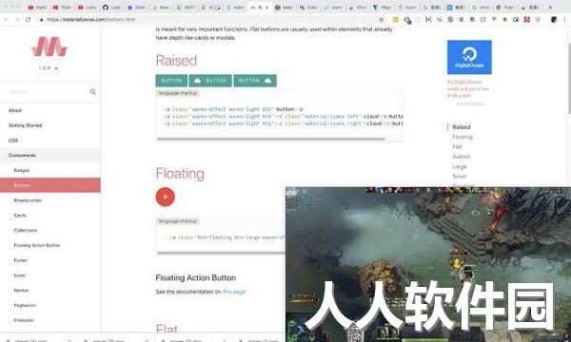571x342 pixels.
Task: Open Breadcrumbs in the sidebar
Action: 49,200
